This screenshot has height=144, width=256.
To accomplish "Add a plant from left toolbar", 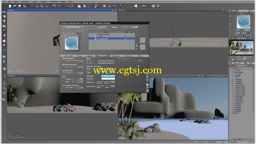I will pos(4,31).
